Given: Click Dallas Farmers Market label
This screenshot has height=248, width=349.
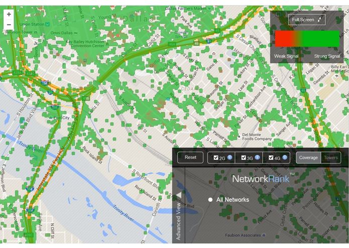Looking at the screenshot, I should (x=186, y=8).
